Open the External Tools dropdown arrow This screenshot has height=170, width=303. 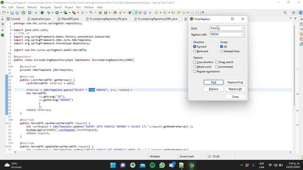tap(78, 13)
